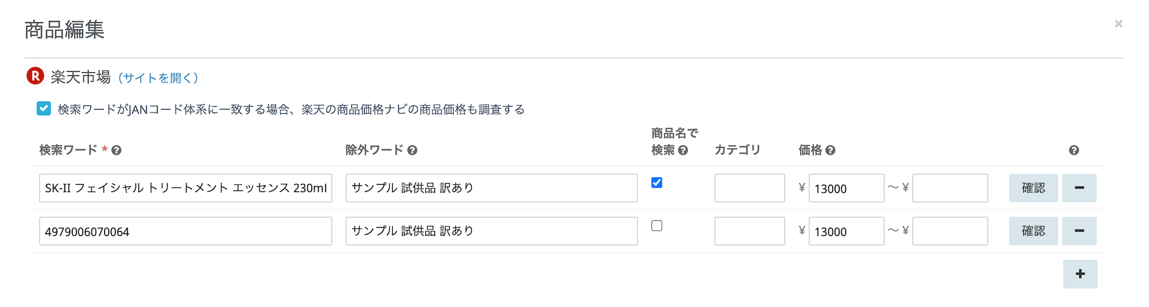This screenshot has height=307, width=1149.
Task: Open the サイトを開く link
Action: coord(158,78)
